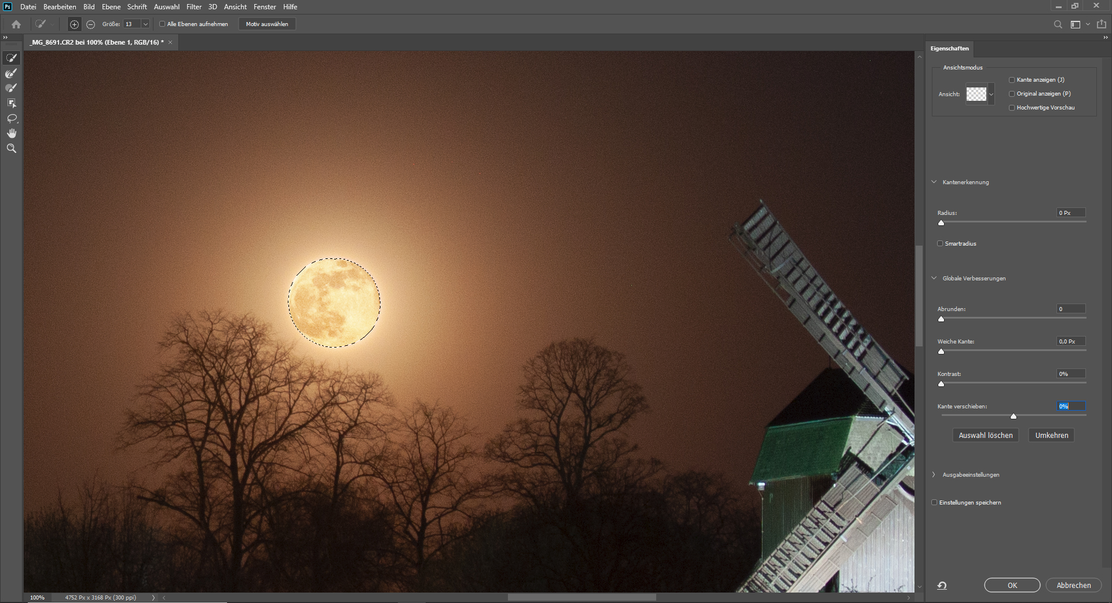Enable Original anzeigen (P) checkbox
Viewport: 1112px width, 603px height.
pos(1012,94)
